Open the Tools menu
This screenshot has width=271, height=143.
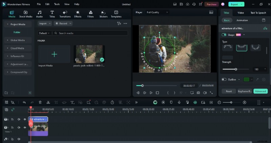[57, 4]
